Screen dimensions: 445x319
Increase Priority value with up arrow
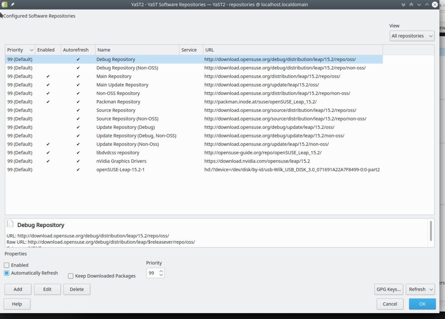pos(161,271)
